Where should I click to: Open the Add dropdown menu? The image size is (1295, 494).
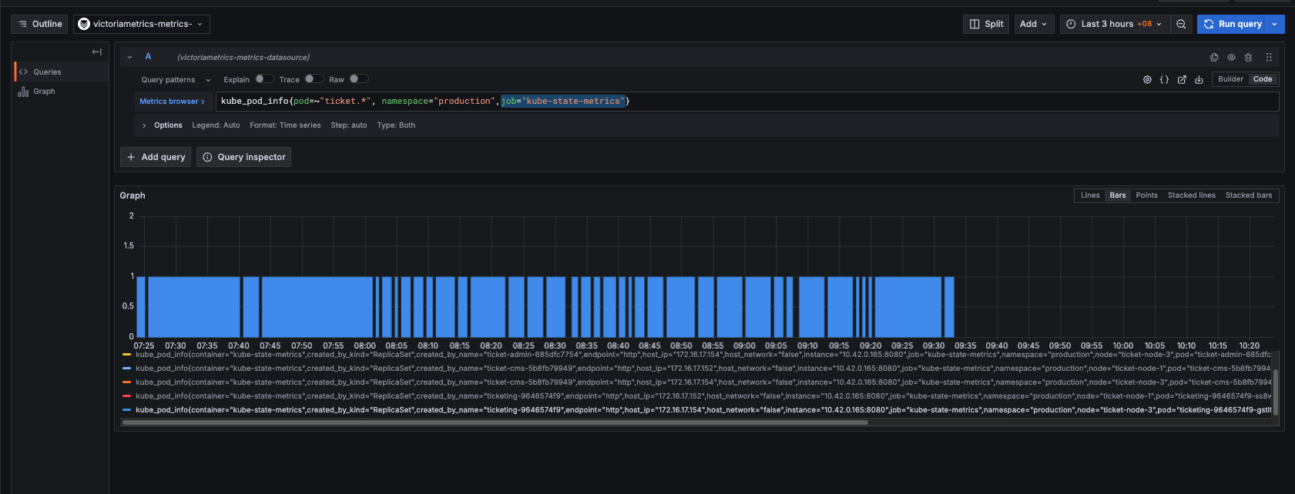1034,24
